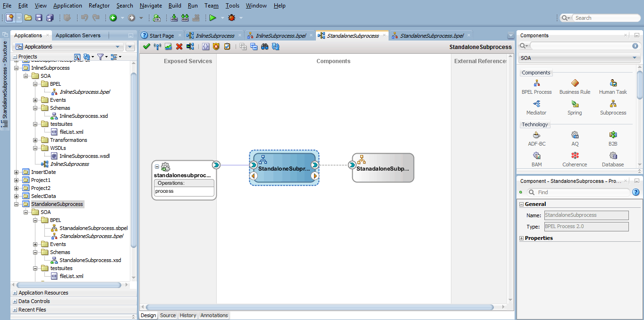
Task: Collapse the standalonesubprocess service operations box
Action: click(158, 166)
